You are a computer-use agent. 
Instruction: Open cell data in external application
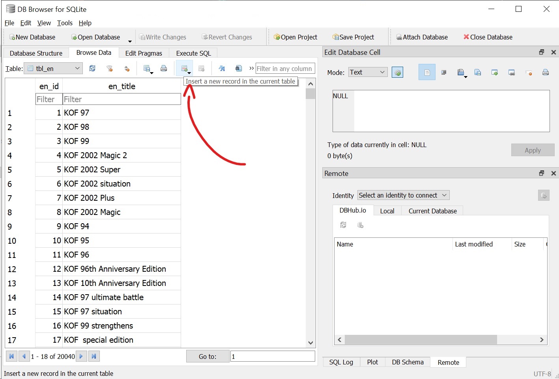pos(494,72)
